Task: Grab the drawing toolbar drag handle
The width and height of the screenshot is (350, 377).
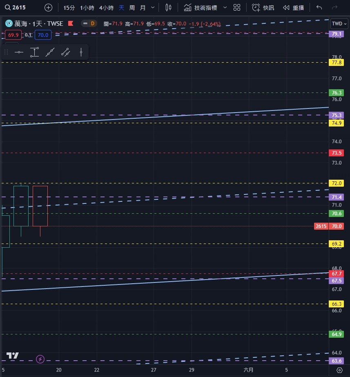Action: click(6, 52)
